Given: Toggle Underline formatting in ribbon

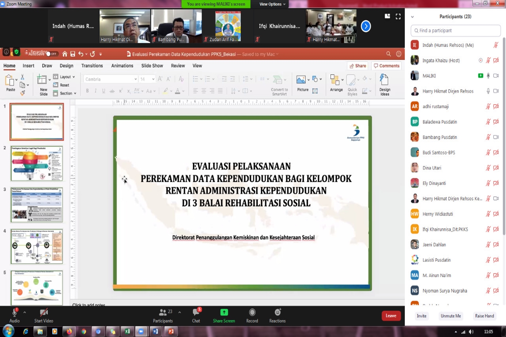Looking at the screenshot, I should coord(104,91).
